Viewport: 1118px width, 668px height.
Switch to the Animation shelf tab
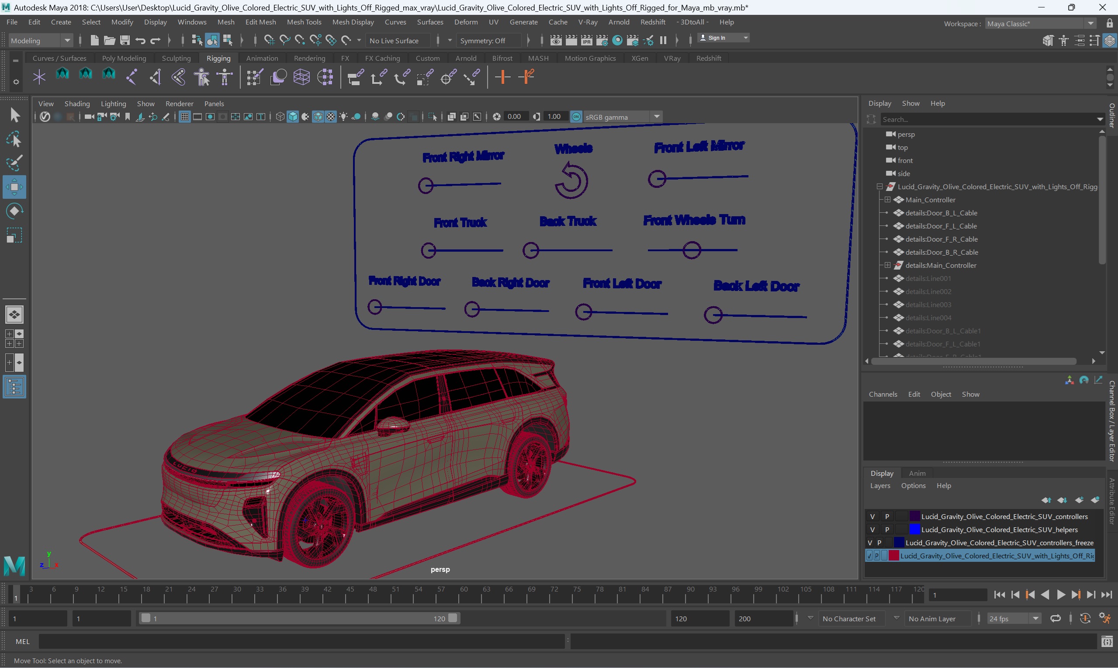point(262,58)
